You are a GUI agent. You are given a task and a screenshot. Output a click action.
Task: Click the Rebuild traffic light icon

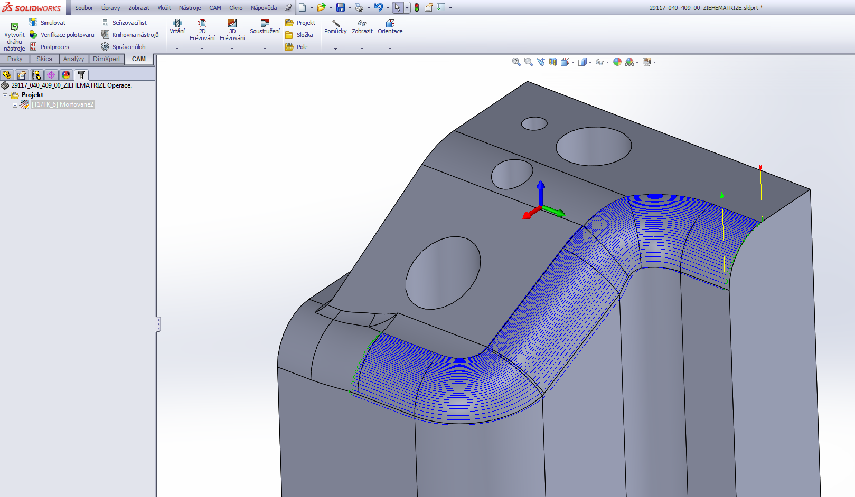417,7
